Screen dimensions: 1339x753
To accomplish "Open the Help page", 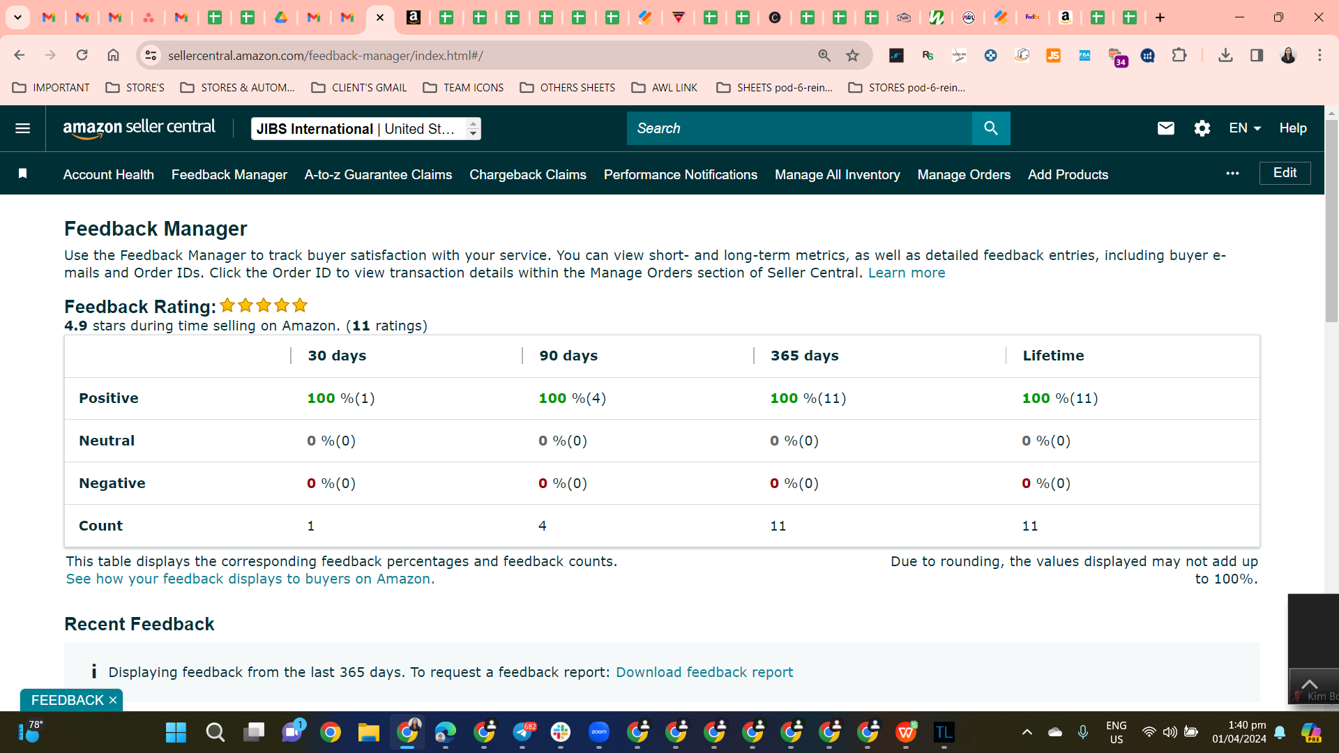I will coord(1293,128).
